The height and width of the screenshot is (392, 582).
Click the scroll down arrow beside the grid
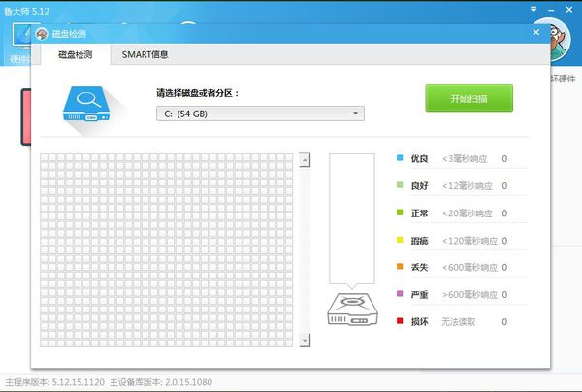click(x=305, y=340)
